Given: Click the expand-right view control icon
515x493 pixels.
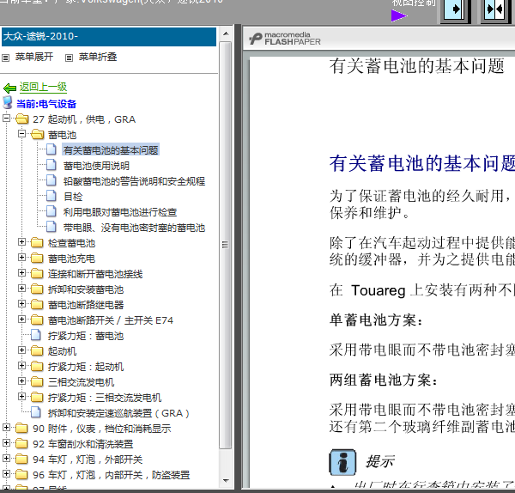Looking at the screenshot, I should pos(456,9).
